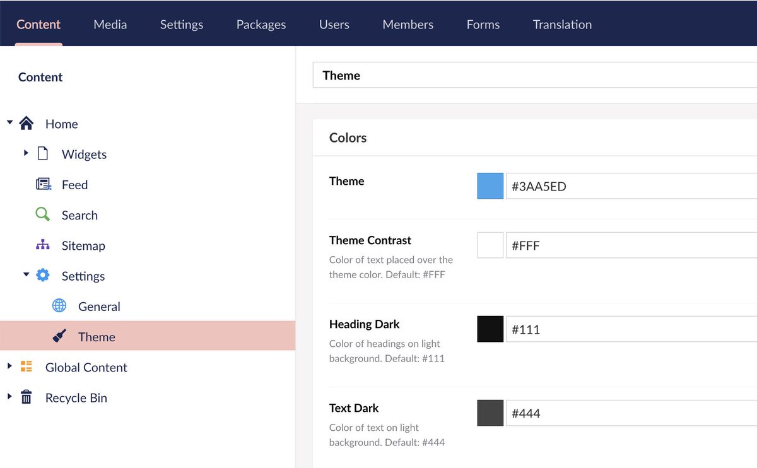
Task: Select Settings label in content tree
Action: point(83,276)
